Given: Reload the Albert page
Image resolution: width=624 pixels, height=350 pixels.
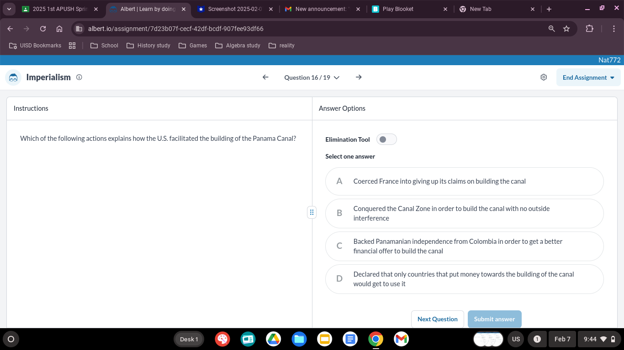Looking at the screenshot, I should (x=43, y=29).
